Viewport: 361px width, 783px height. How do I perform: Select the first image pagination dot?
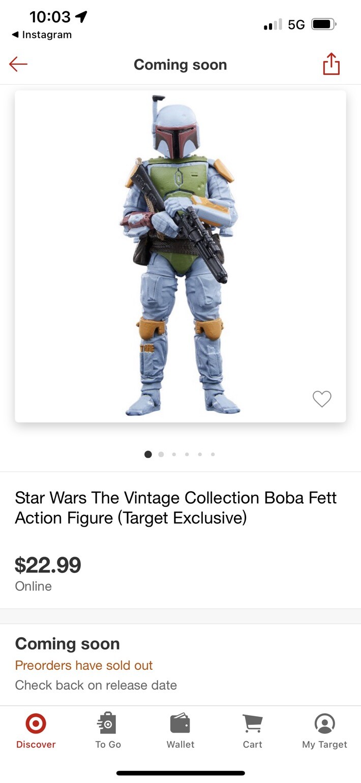pos(148,454)
